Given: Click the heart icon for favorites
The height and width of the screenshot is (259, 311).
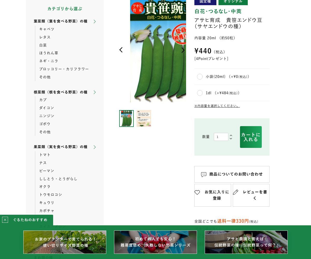Looking at the screenshot, I should click(197, 192).
